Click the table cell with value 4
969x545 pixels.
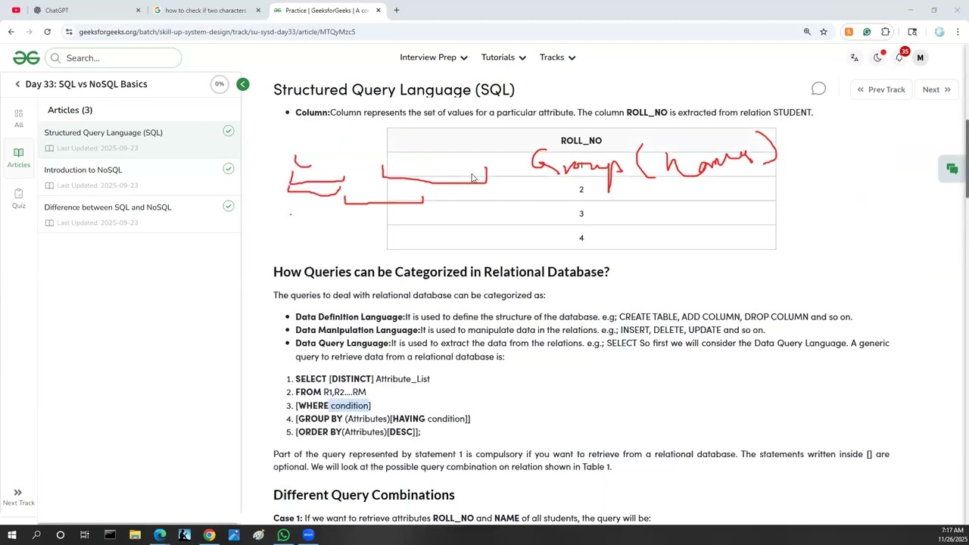581,238
